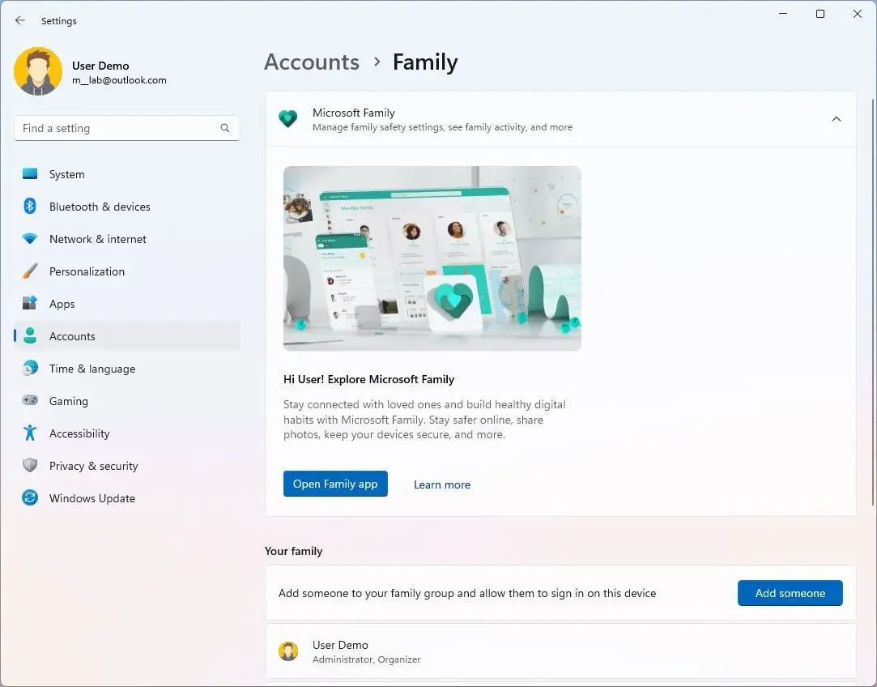877x687 pixels.
Task: Click in the Find a setting search box
Action: point(117,128)
